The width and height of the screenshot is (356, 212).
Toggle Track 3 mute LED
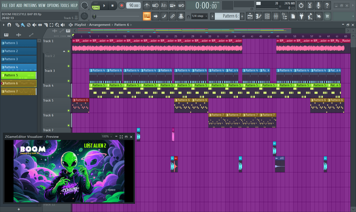69,81
